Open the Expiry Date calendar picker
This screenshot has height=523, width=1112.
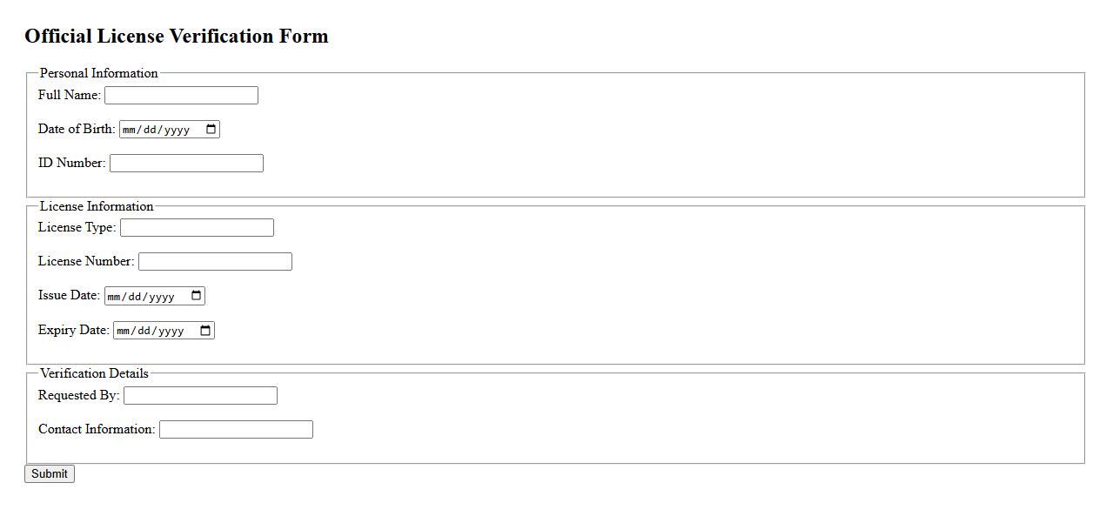205,331
